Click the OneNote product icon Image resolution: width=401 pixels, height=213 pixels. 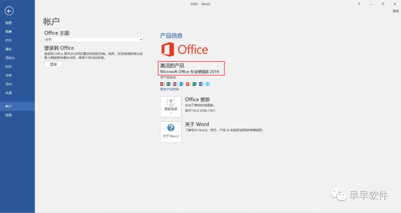pyautogui.click(x=175, y=84)
